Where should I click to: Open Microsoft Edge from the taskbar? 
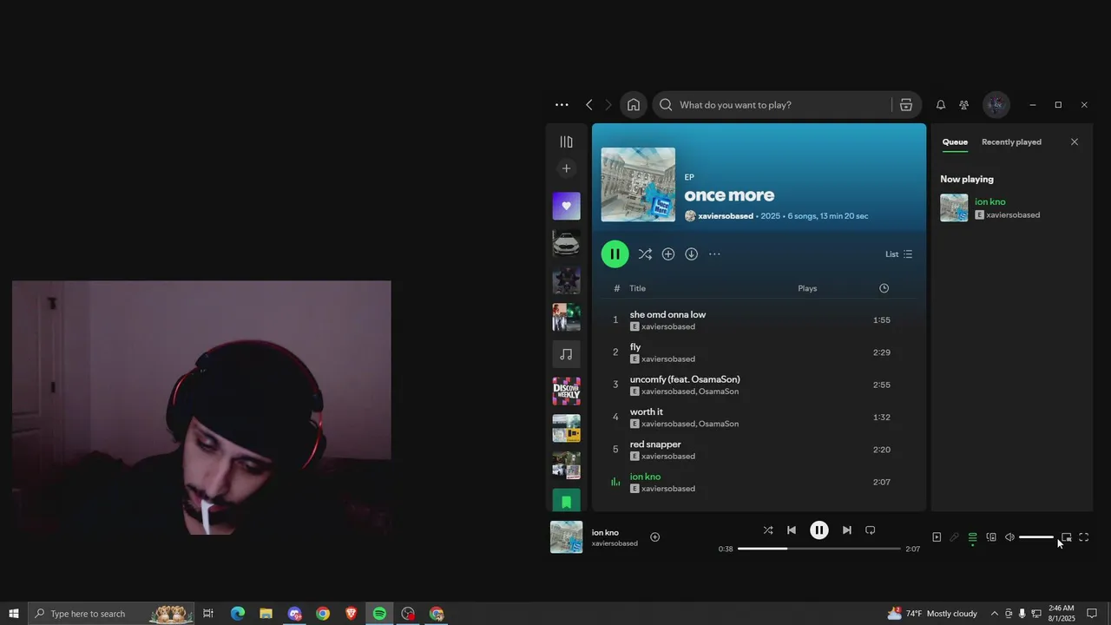pyautogui.click(x=237, y=614)
